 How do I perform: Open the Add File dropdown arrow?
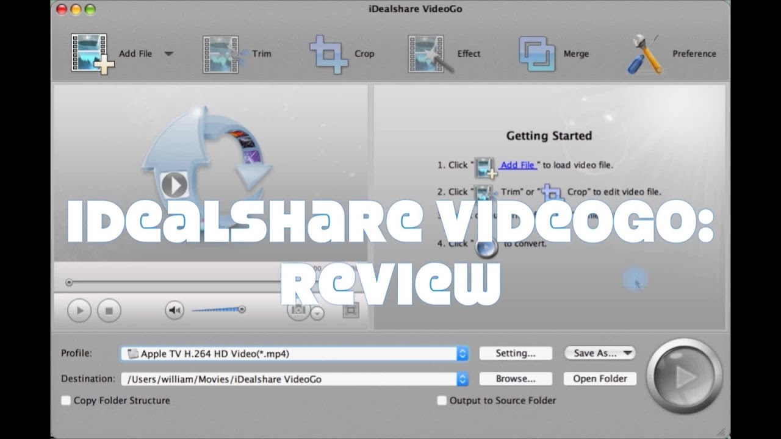click(x=168, y=54)
